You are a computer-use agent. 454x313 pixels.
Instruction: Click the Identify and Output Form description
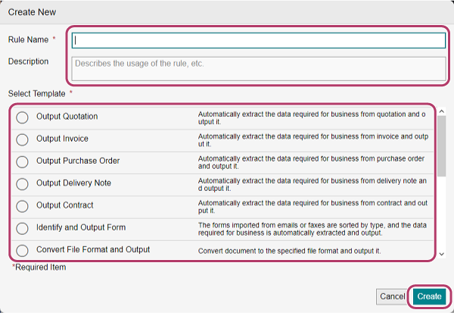(312, 230)
